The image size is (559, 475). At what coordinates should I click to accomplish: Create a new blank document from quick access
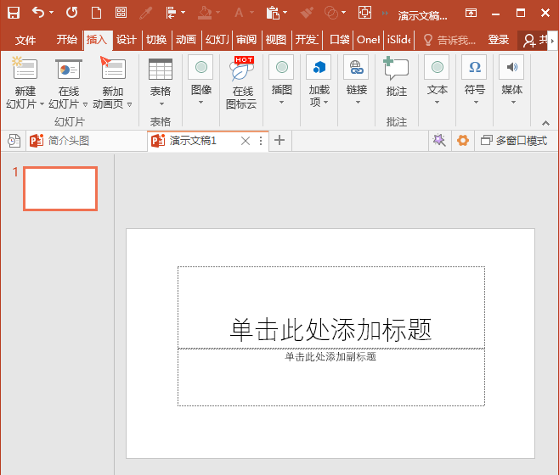96,13
